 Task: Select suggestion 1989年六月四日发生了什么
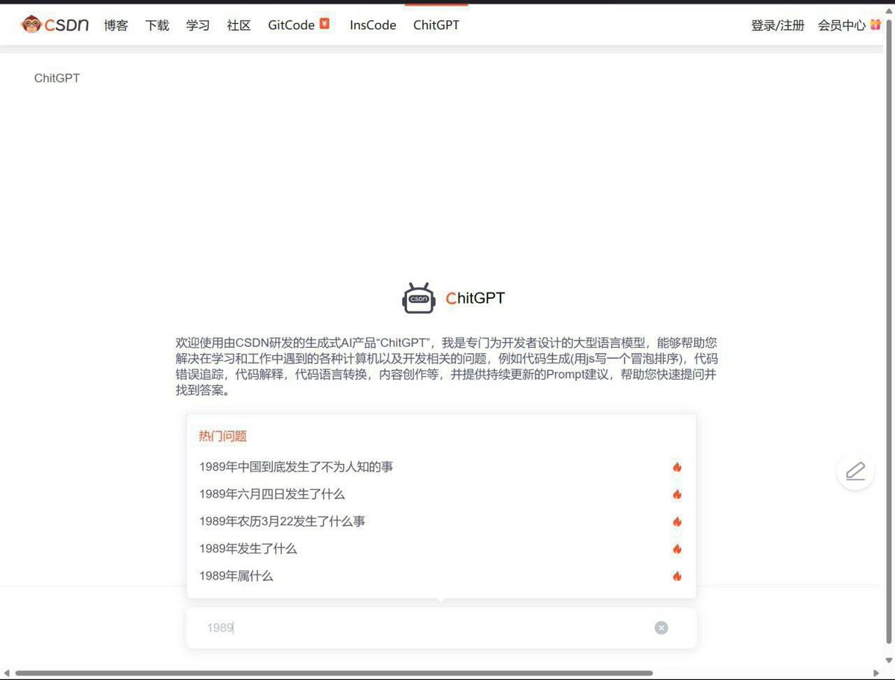[x=441, y=495]
